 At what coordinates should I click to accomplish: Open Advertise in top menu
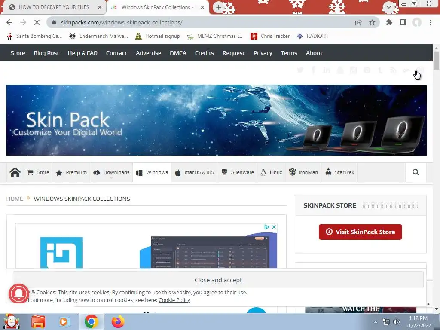click(148, 53)
